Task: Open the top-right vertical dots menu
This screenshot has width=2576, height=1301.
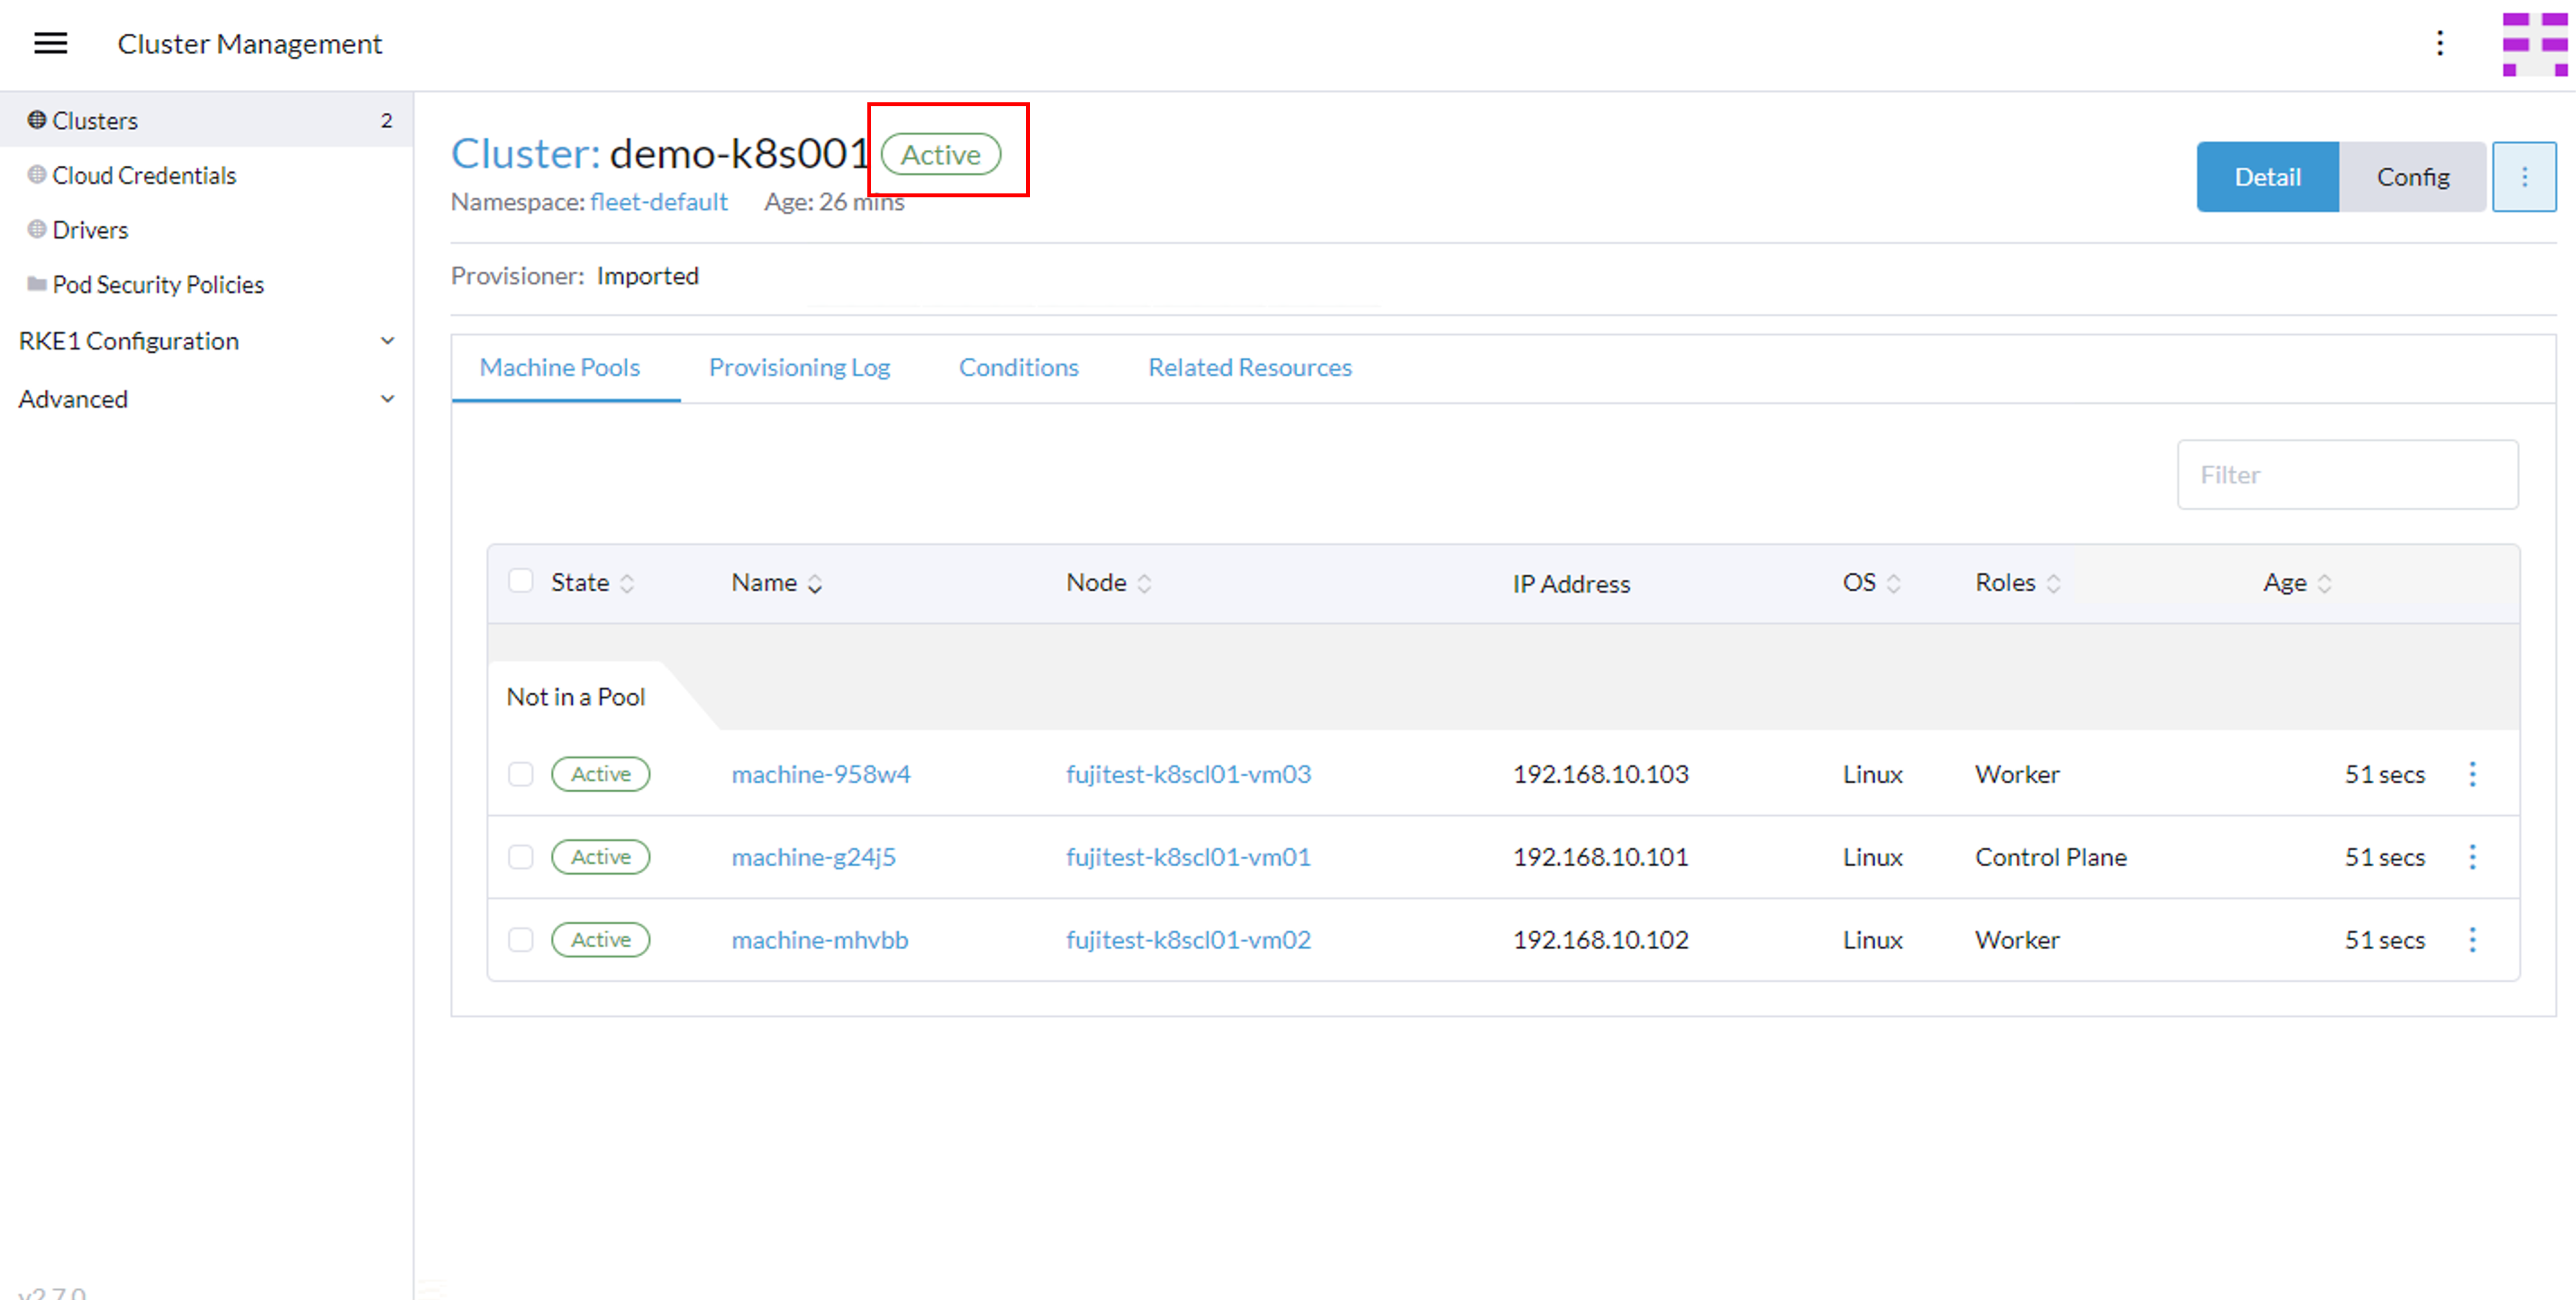Action: [x=2440, y=43]
